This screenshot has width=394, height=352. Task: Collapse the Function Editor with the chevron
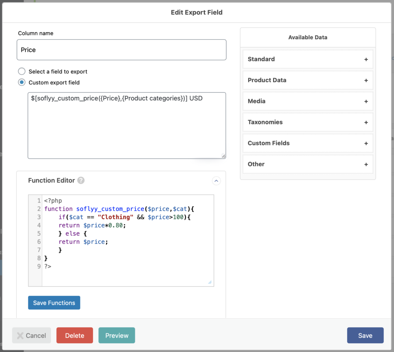click(x=216, y=181)
